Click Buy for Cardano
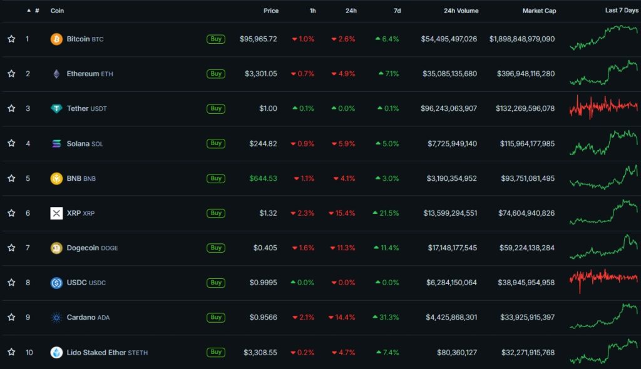The width and height of the screenshot is (641, 369). pos(216,318)
